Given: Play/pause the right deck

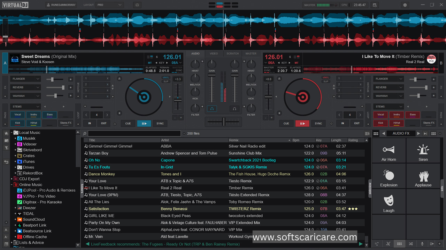Looking at the screenshot, I should pos(302,123).
